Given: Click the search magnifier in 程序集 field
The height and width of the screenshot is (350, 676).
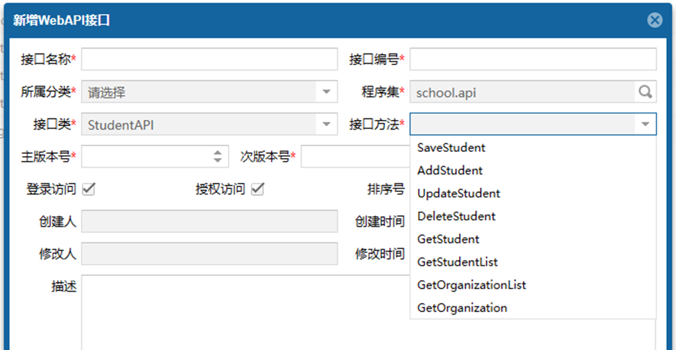Looking at the screenshot, I should [x=645, y=91].
